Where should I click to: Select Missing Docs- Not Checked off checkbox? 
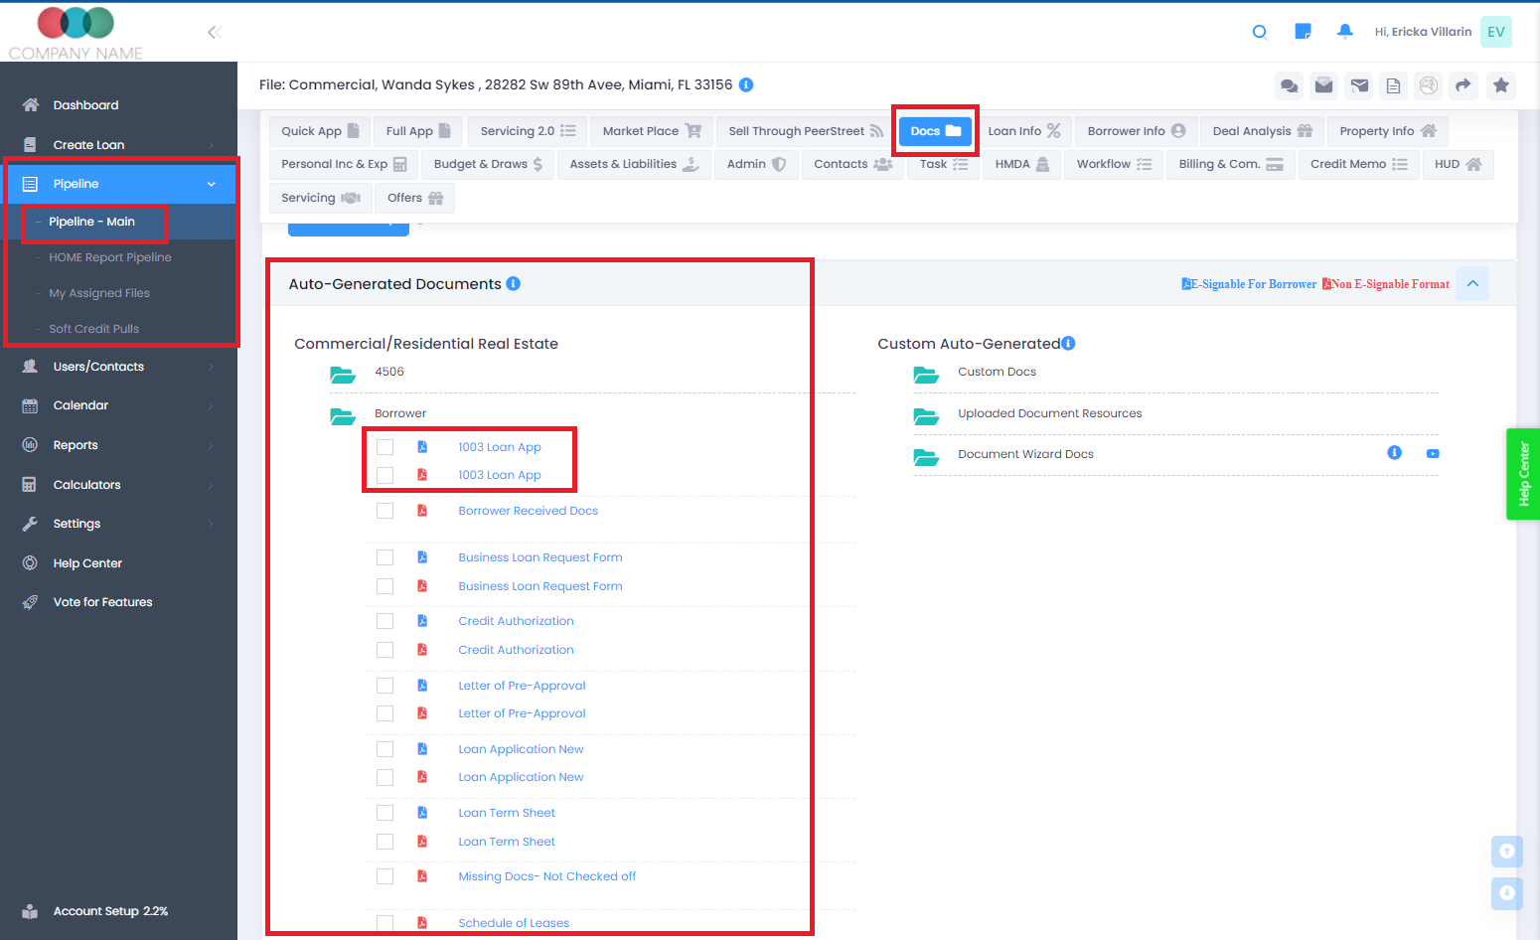pyautogui.click(x=385, y=876)
